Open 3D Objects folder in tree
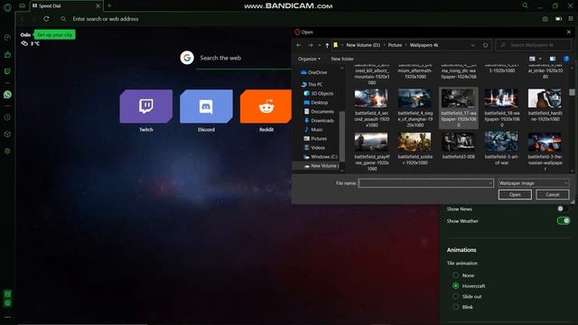This screenshot has height=325, width=578. click(319, 94)
